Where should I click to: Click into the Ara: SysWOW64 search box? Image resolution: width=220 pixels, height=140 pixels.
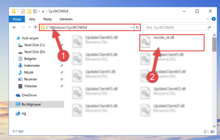click(x=176, y=27)
